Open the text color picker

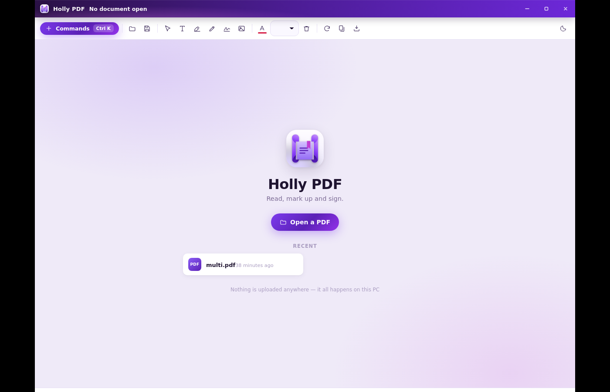[262, 29]
